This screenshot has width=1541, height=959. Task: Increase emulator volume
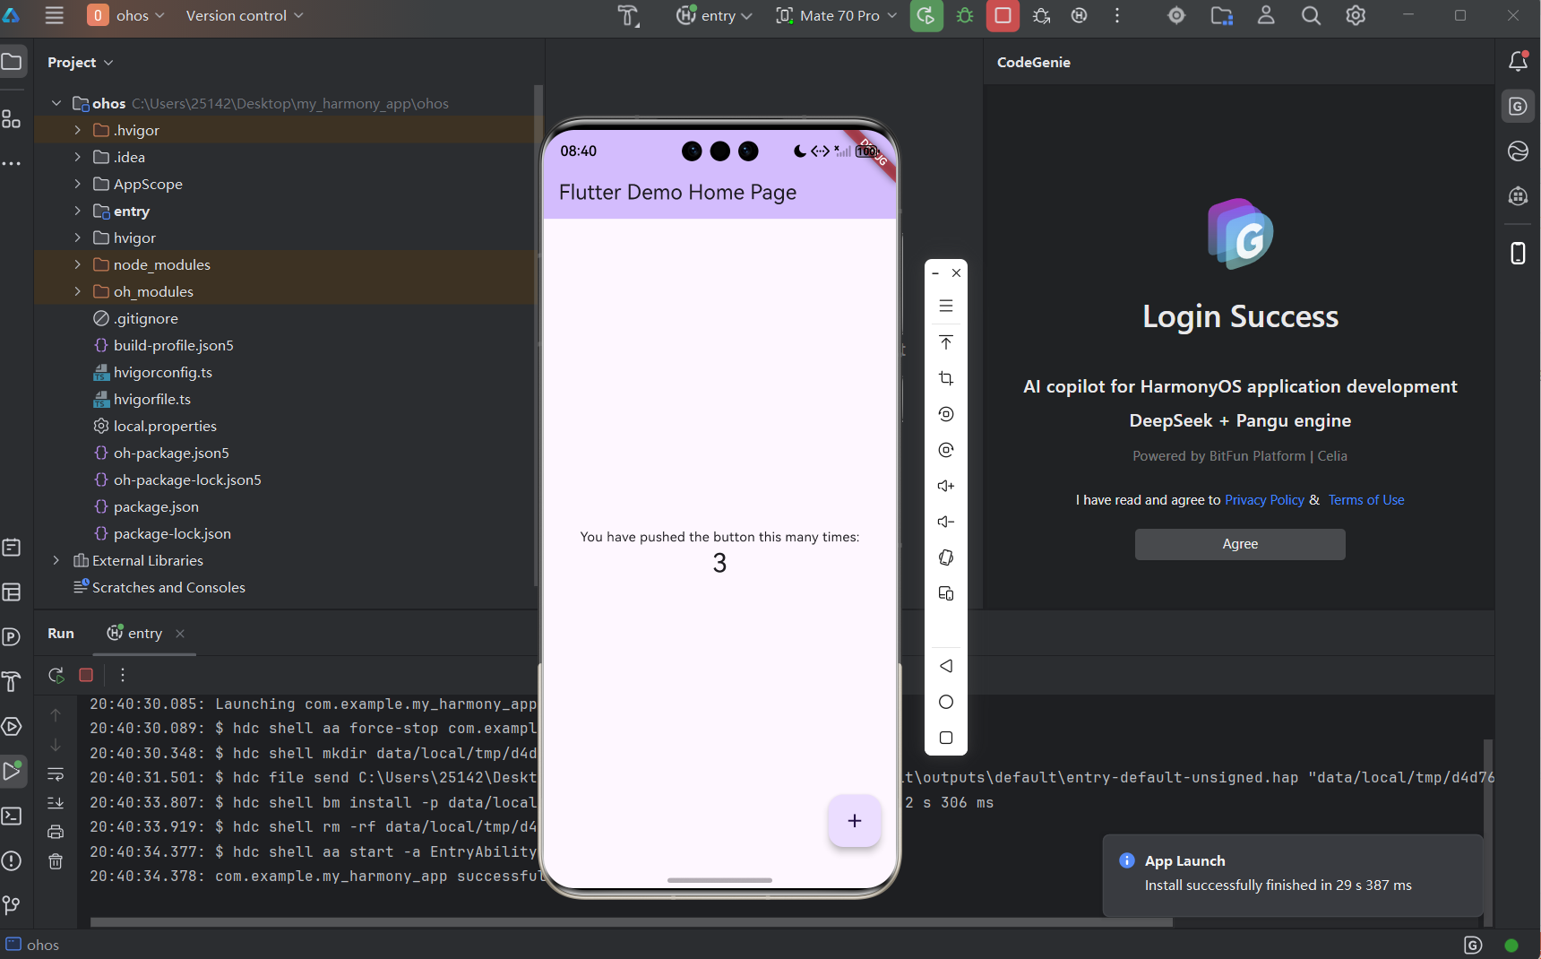(x=946, y=486)
